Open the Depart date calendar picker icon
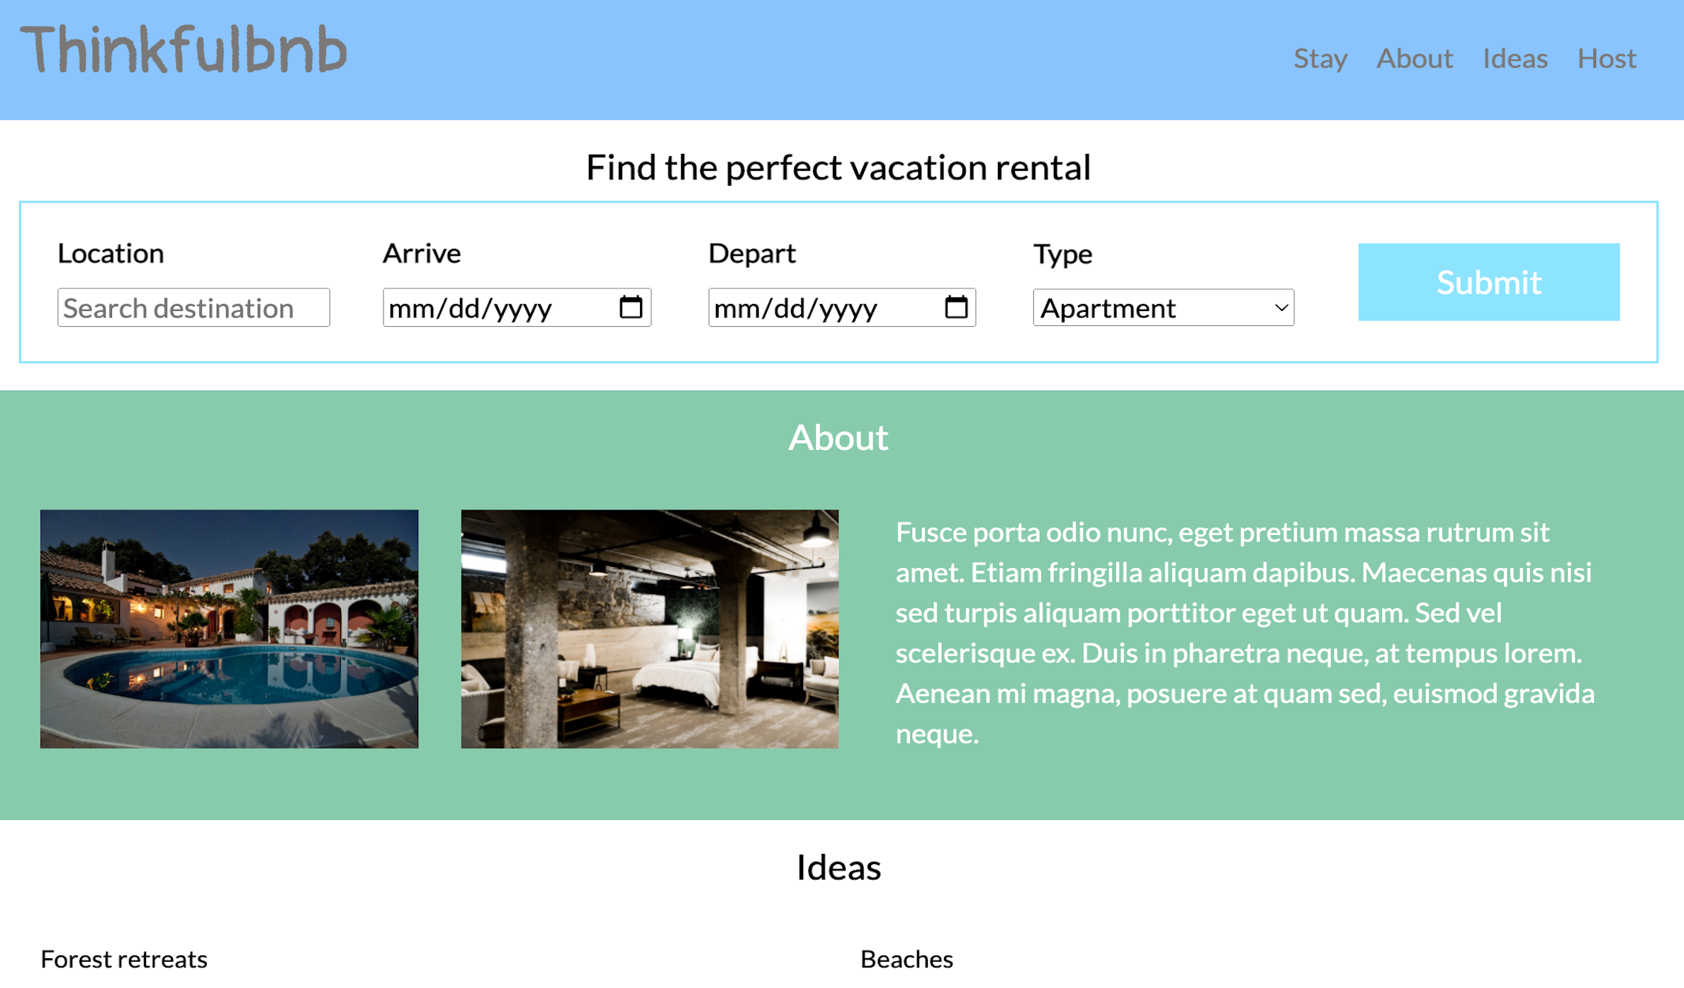This screenshot has width=1684, height=988. [x=955, y=307]
